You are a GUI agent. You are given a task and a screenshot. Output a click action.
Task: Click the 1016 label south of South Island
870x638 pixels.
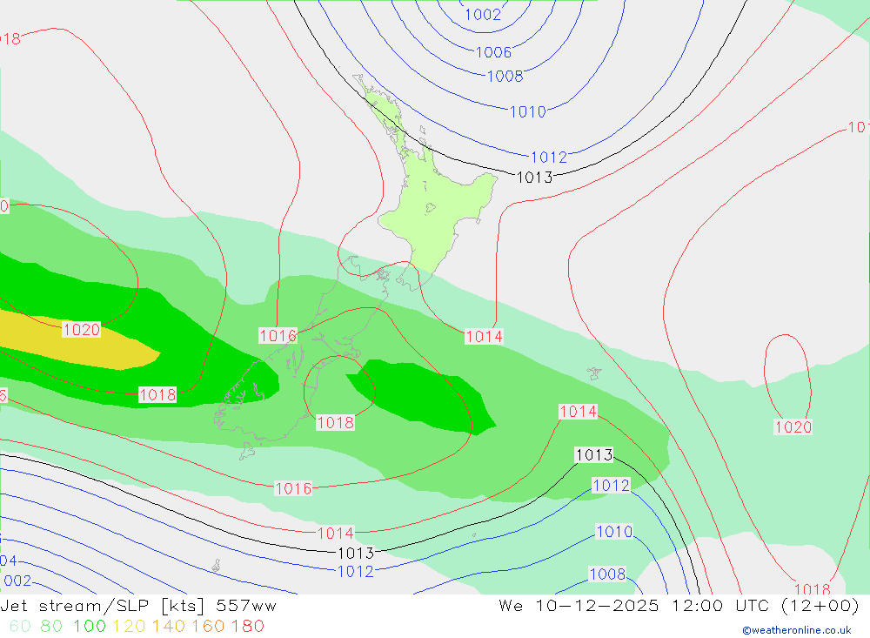293,488
